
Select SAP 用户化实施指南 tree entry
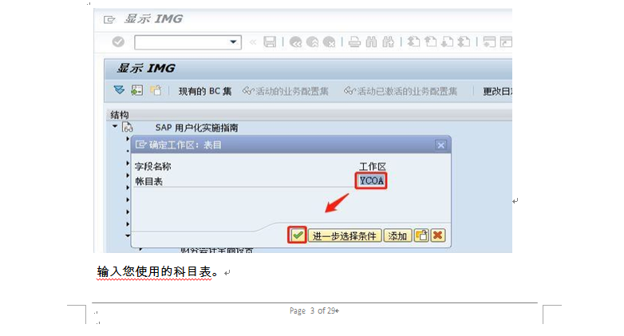tap(196, 128)
